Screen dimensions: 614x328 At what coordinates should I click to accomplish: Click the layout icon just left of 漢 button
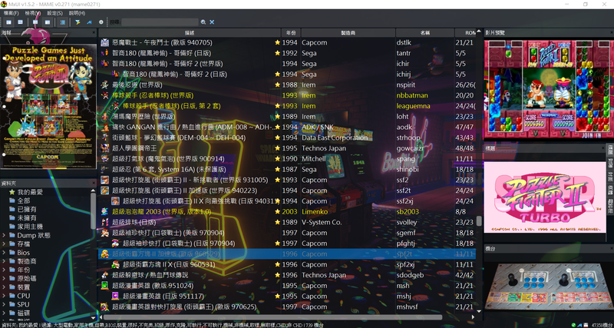pyautogui.click(x=48, y=22)
